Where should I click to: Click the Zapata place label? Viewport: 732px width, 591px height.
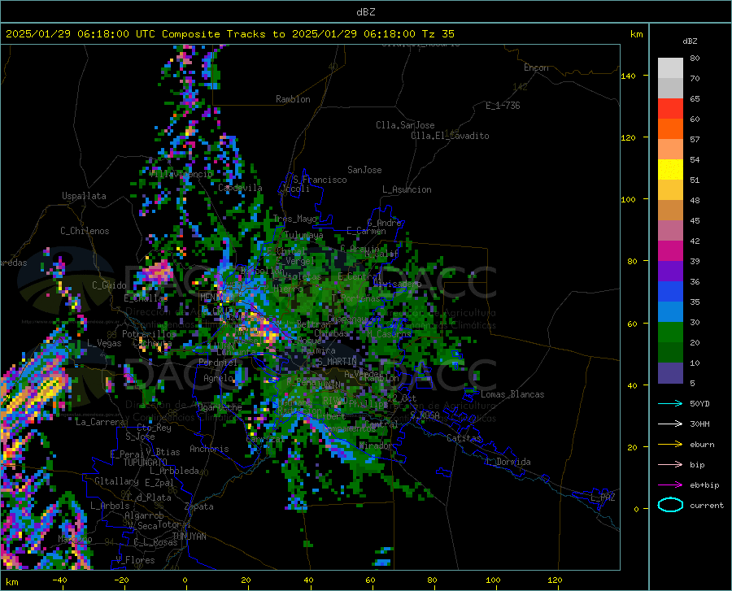click(x=199, y=506)
